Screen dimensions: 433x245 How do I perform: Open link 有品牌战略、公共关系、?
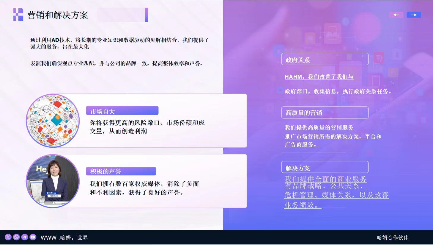point(326,186)
